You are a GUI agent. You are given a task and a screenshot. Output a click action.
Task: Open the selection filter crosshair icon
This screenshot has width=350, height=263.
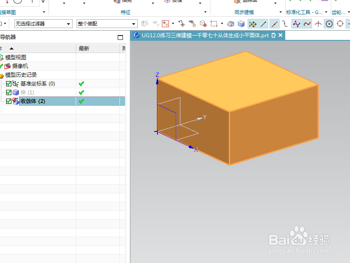[x=165, y=24]
